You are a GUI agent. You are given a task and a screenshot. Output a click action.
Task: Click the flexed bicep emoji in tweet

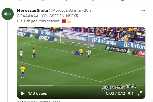pyautogui.click(x=69, y=21)
